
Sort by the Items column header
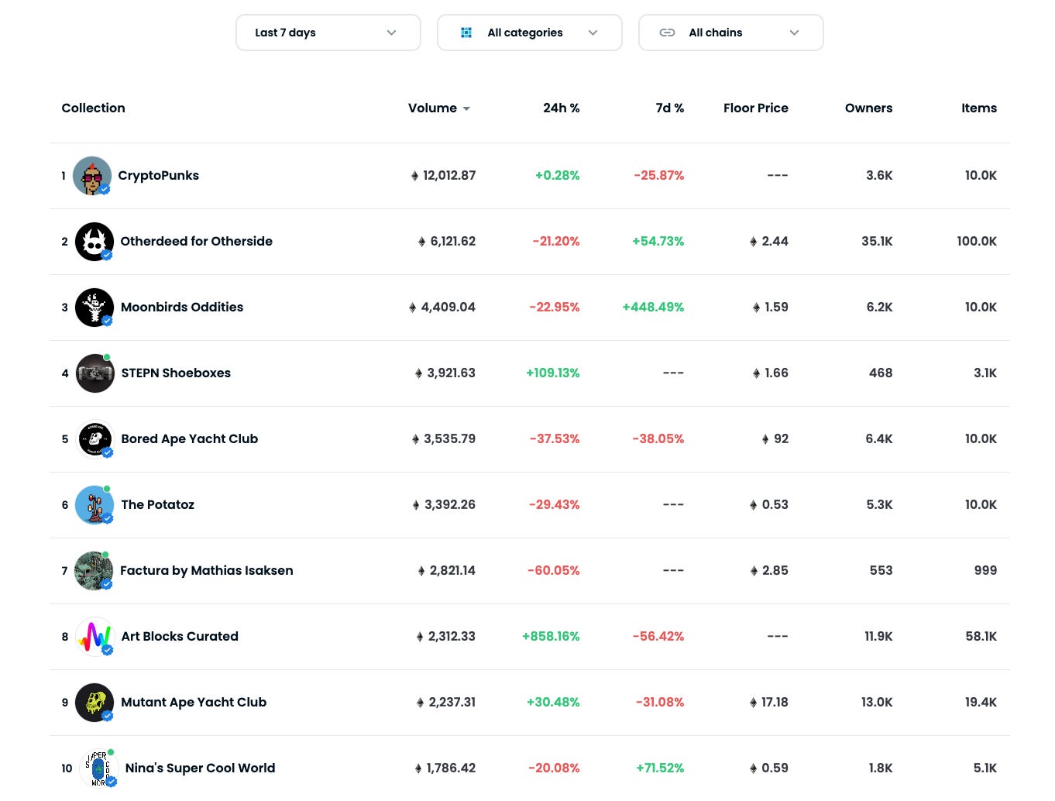(x=979, y=108)
